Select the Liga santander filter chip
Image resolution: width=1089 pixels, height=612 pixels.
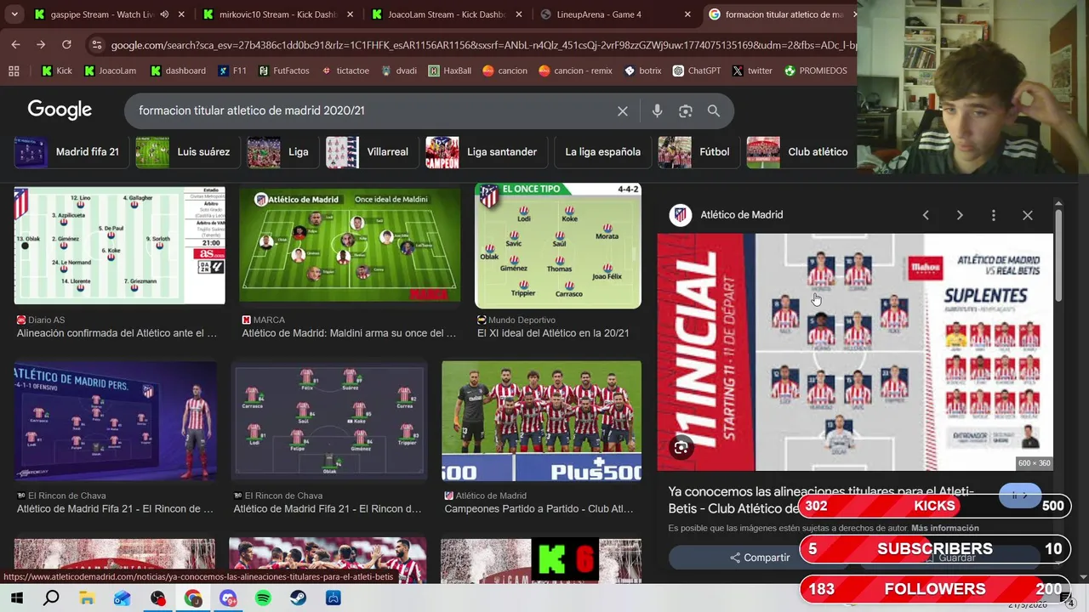(x=485, y=152)
